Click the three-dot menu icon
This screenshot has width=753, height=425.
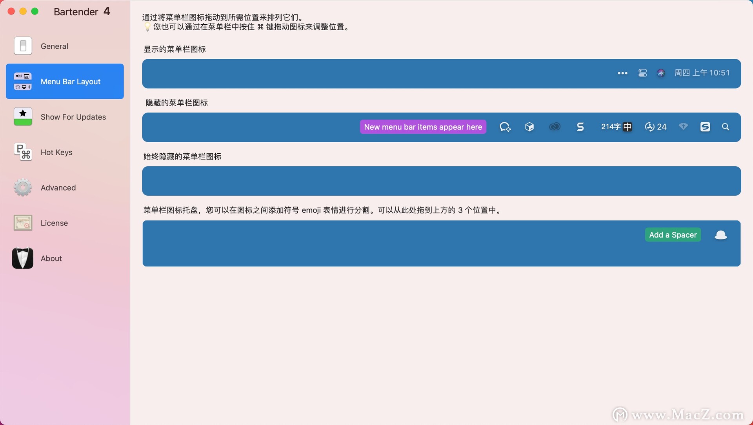(x=622, y=73)
